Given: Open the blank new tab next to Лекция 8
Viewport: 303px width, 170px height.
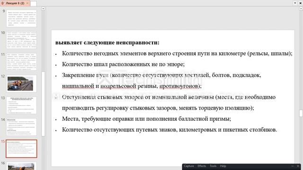Looking at the screenshot, I should point(34,3).
